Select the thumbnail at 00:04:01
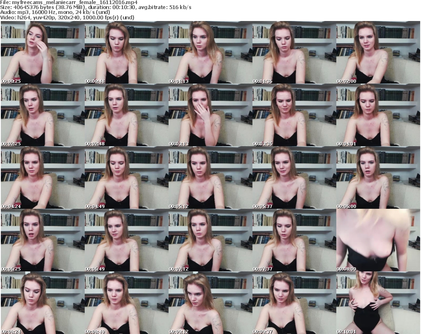The width and height of the screenshot is (421, 334). 378,115
